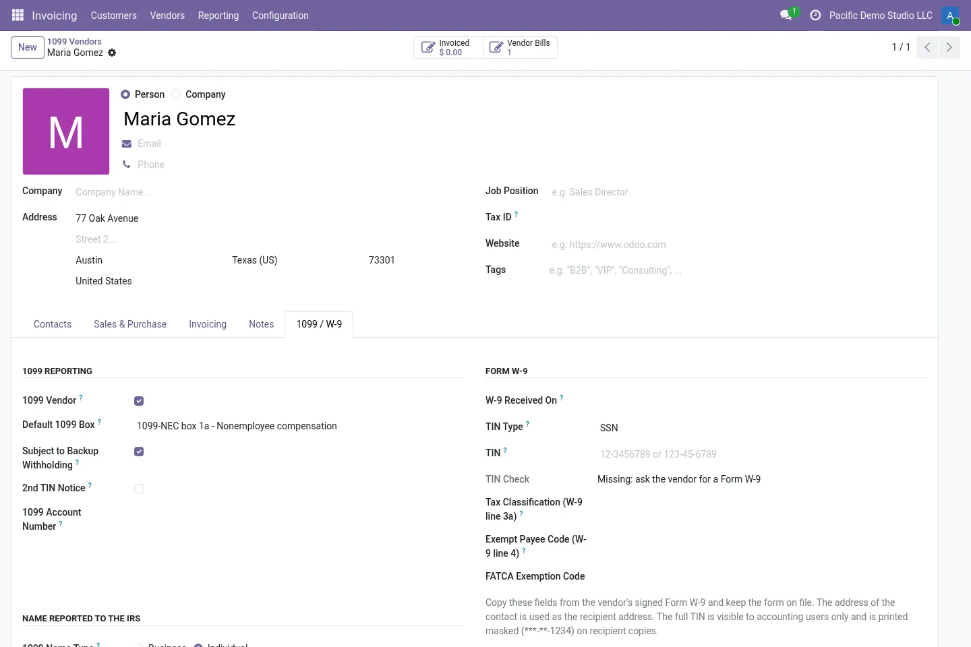Click the Maria Gomez avatar image
The height and width of the screenshot is (647, 971).
[x=66, y=131]
